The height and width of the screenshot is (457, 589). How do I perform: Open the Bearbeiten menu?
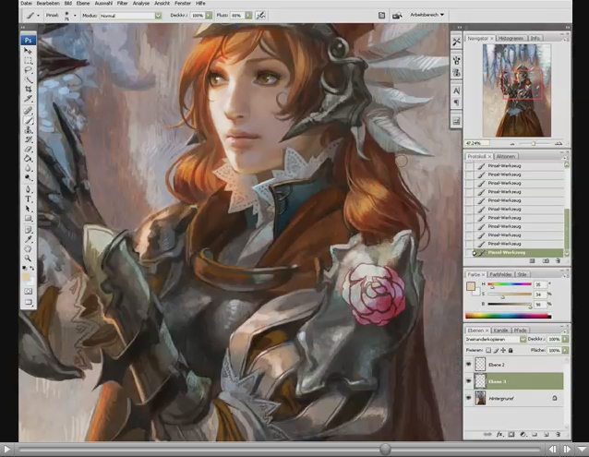coord(48,3)
